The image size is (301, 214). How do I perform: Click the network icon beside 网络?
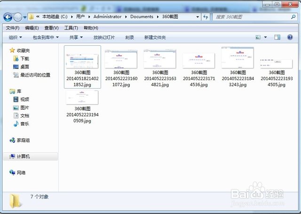(x=12, y=173)
